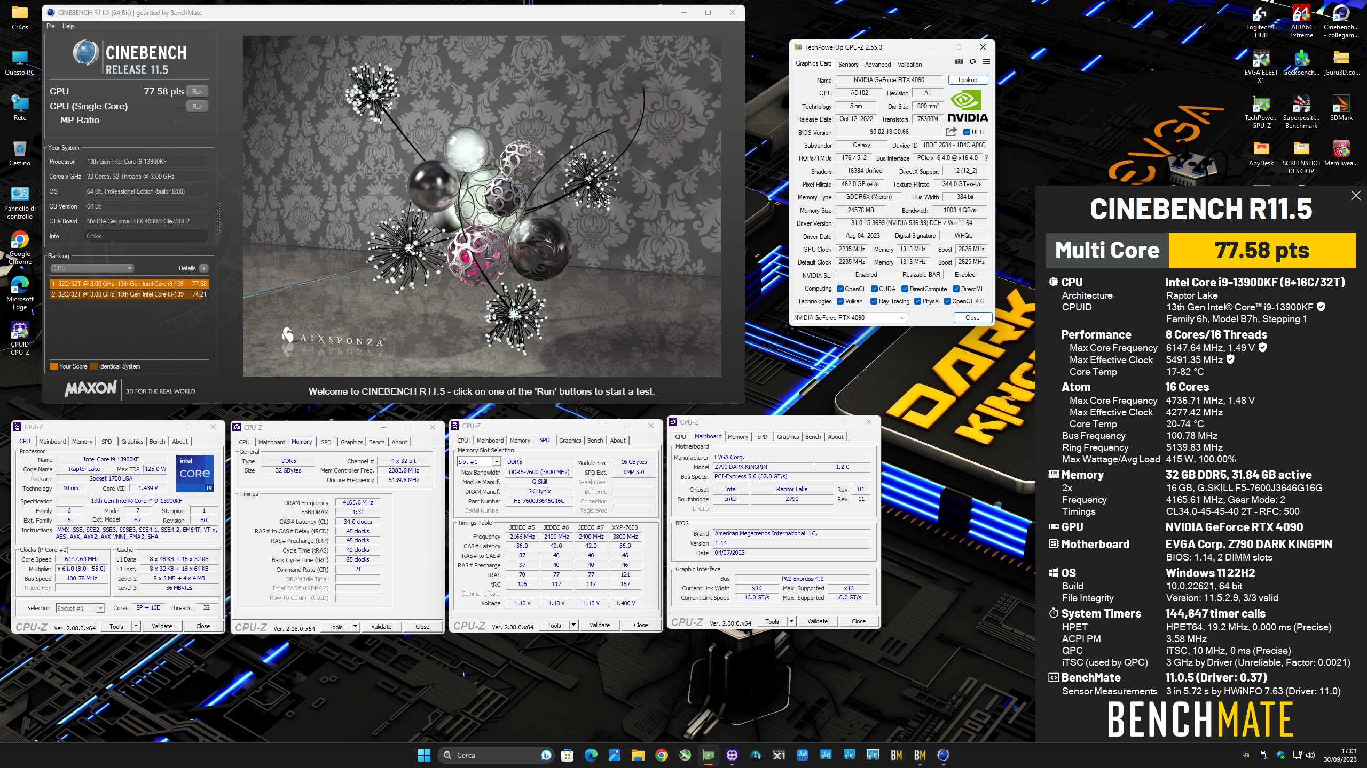1367x768 pixels.
Task: Toggle the CUDA checkbox
Action: pos(874,289)
